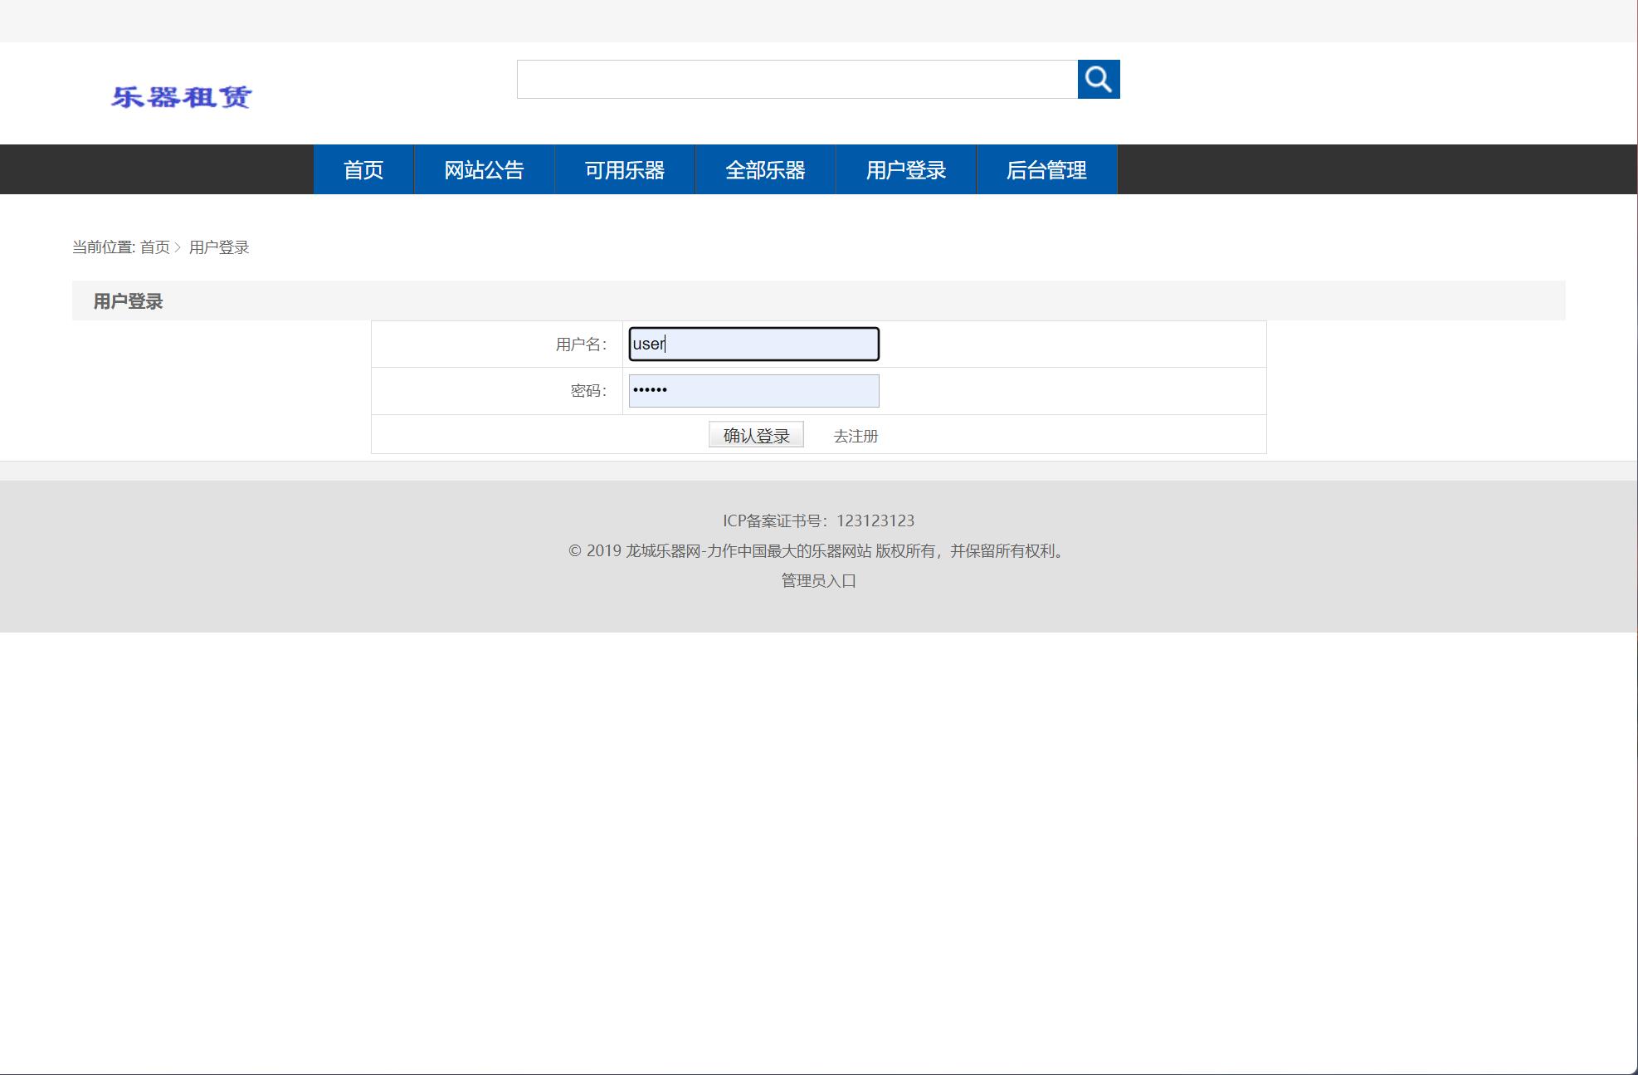This screenshot has height=1075, width=1638.
Task: Click the ICP备案证书号 footer text
Action: (818, 520)
